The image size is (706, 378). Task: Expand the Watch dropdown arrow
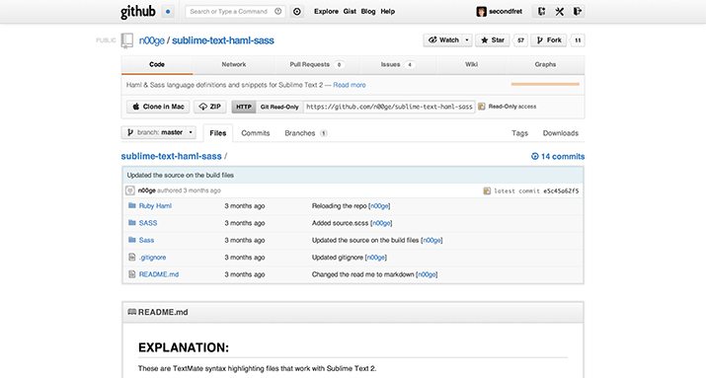(x=467, y=40)
